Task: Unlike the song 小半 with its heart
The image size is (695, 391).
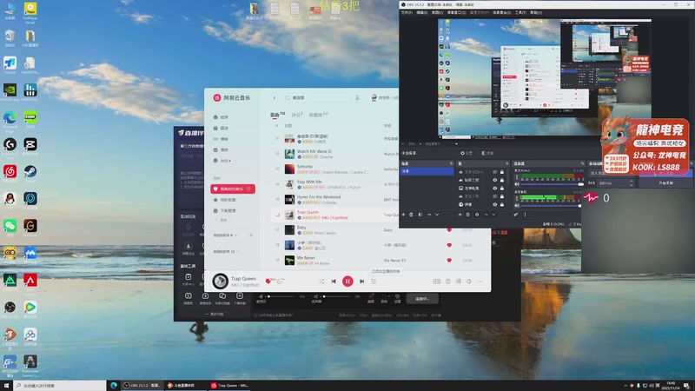Action: coord(449,245)
